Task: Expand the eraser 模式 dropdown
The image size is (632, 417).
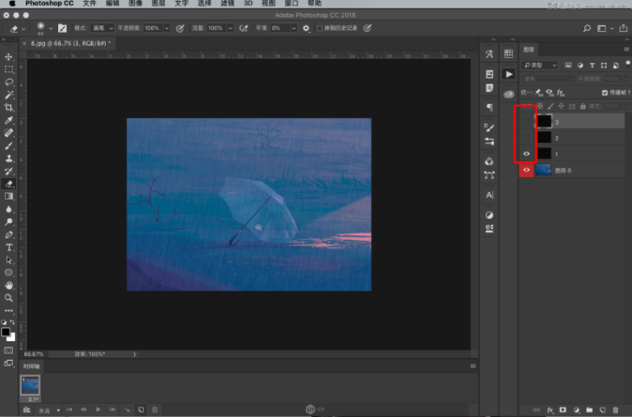Action: click(x=104, y=28)
